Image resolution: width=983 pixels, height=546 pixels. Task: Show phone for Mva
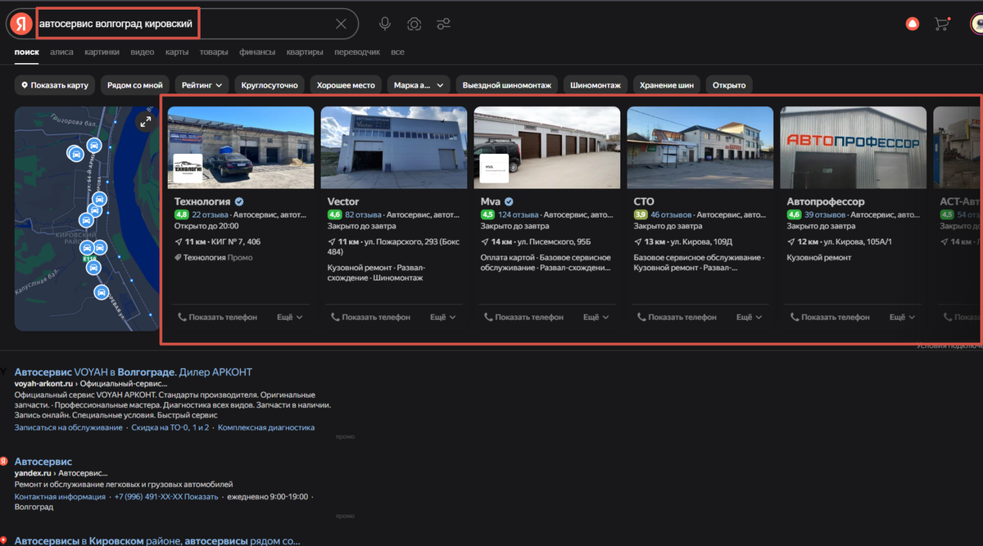pyautogui.click(x=523, y=317)
